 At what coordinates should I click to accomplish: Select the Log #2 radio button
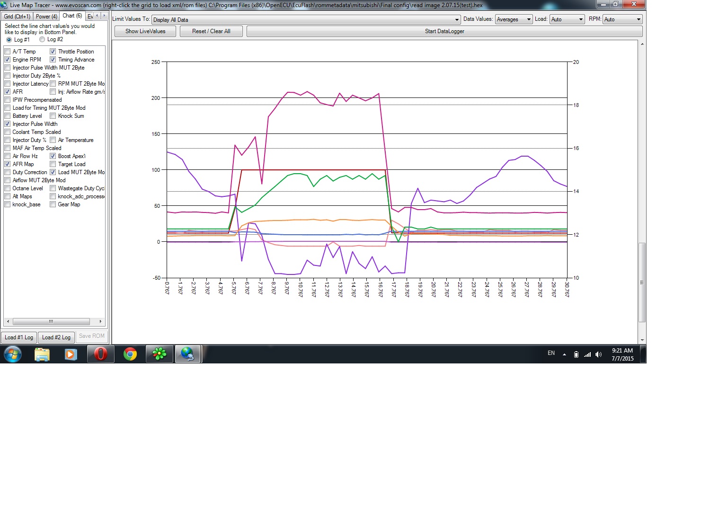tap(42, 40)
